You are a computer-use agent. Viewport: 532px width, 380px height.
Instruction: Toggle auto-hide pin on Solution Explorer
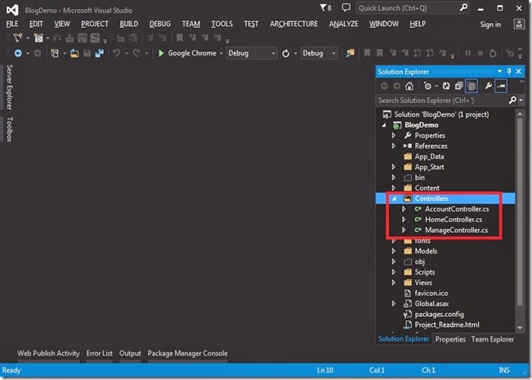click(x=508, y=71)
